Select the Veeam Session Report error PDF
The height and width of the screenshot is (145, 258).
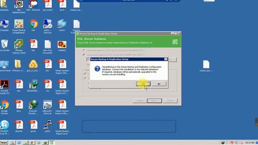click(x=62, y=128)
